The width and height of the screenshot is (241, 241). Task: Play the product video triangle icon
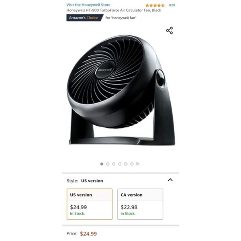(138, 164)
